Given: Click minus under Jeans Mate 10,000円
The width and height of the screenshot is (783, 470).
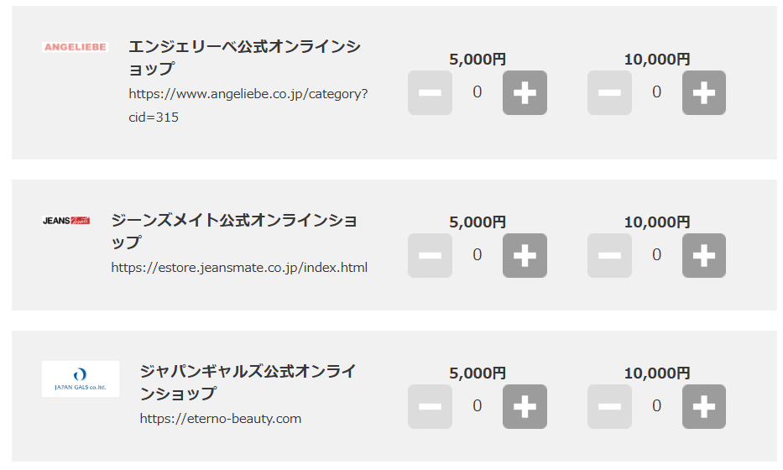Looking at the screenshot, I should (x=609, y=256).
